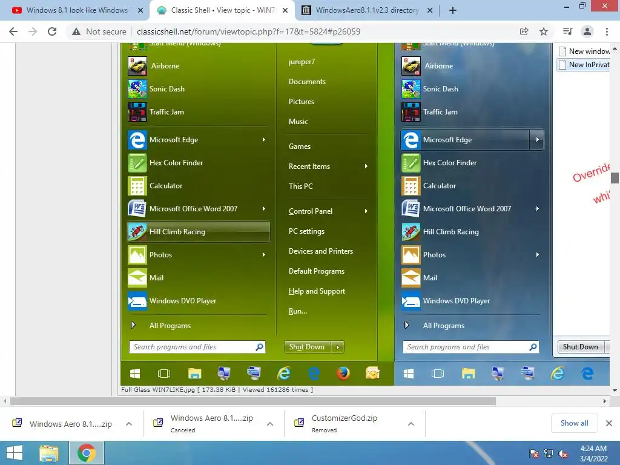
Task: Click the Shut Down button in green menu
Action: (308, 347)
